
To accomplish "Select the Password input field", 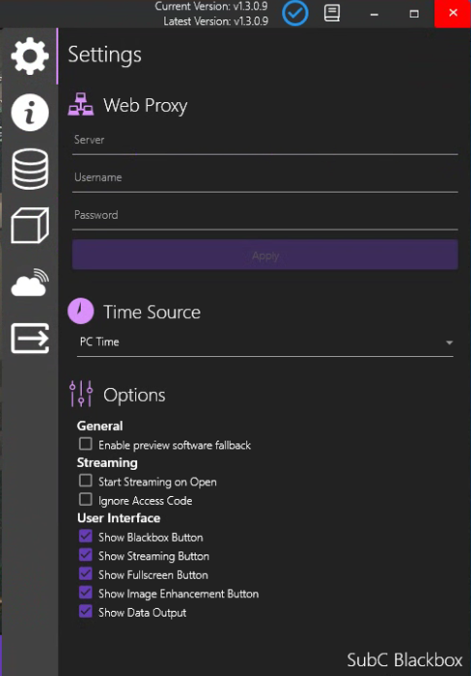I will 265,216.
